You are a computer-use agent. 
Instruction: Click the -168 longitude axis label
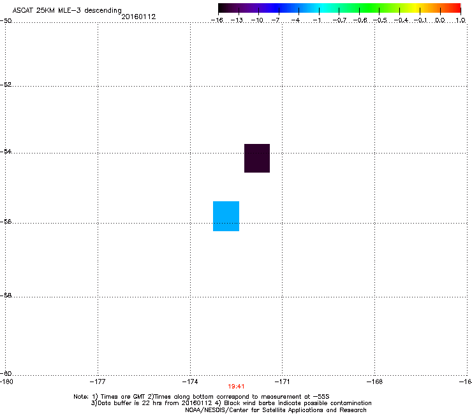[x=374, y=382]
